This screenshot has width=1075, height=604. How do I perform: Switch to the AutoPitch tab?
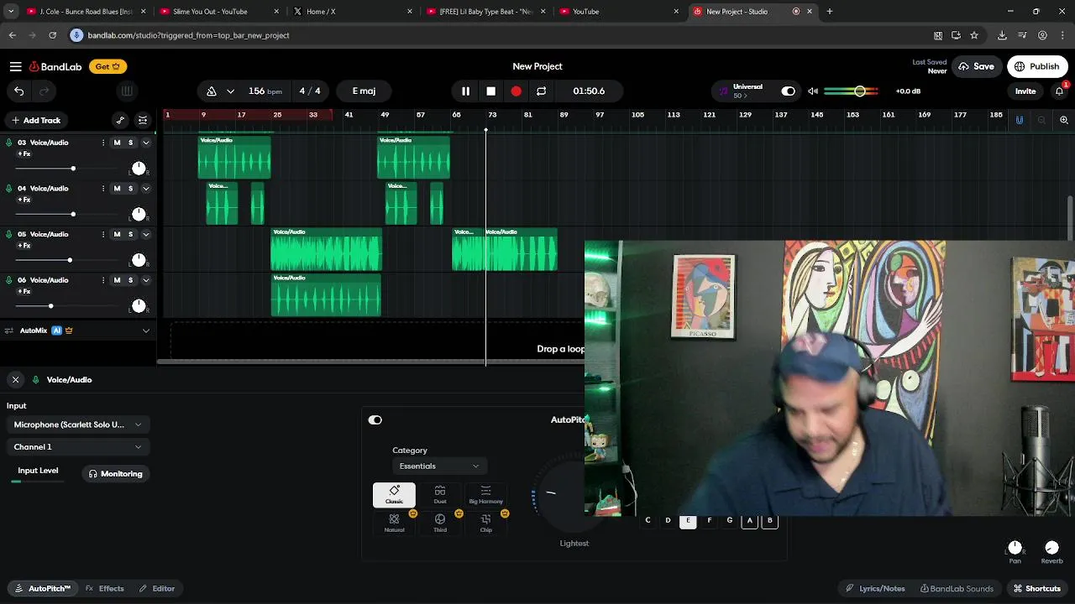click(43, 588)
